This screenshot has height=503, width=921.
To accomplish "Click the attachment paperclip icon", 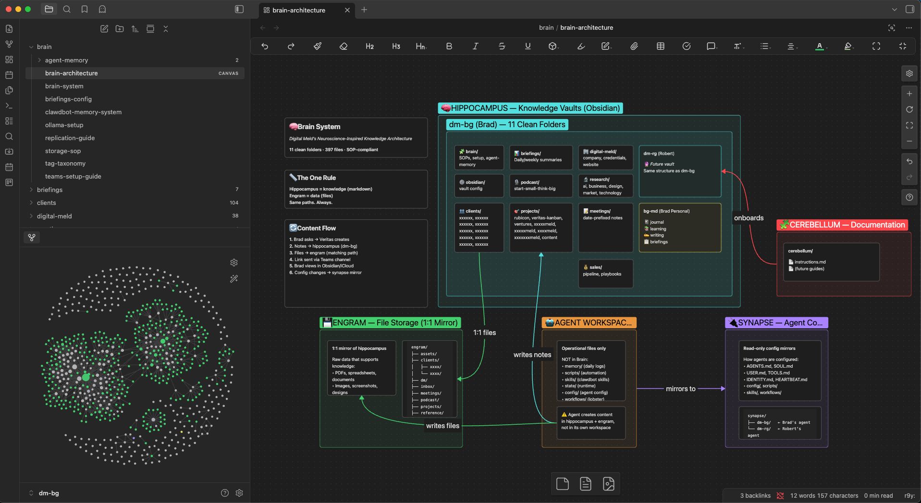I will tap(634, 46).
